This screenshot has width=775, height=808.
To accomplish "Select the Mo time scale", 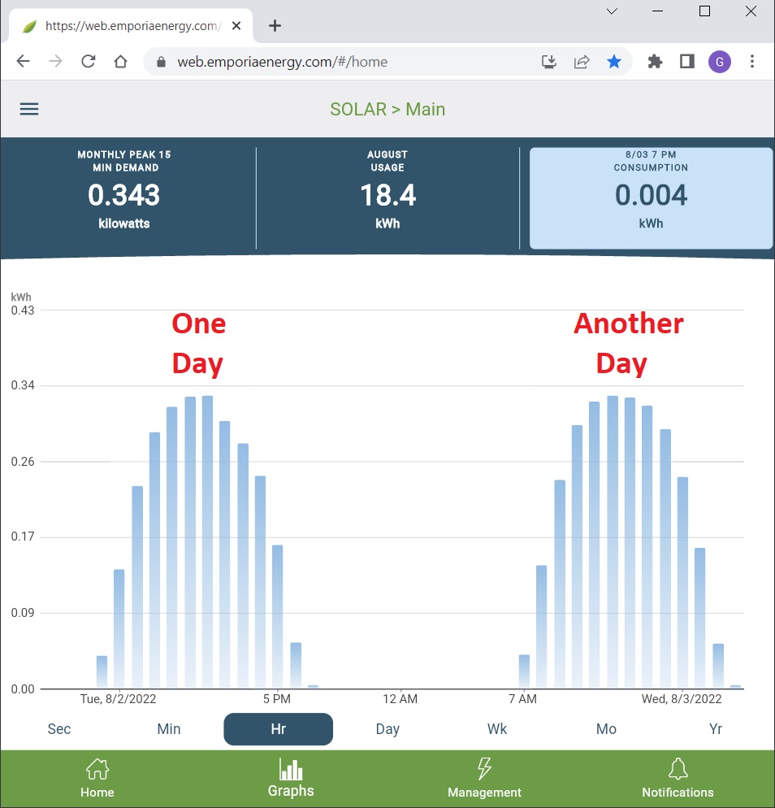I will click(x=606, y=728).
